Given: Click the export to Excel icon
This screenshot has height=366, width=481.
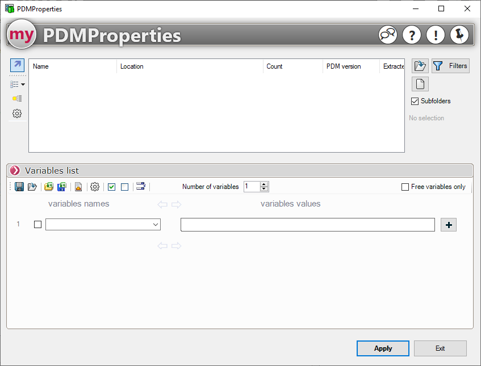Looking at the screenshot, I should [x=62, y=187].
